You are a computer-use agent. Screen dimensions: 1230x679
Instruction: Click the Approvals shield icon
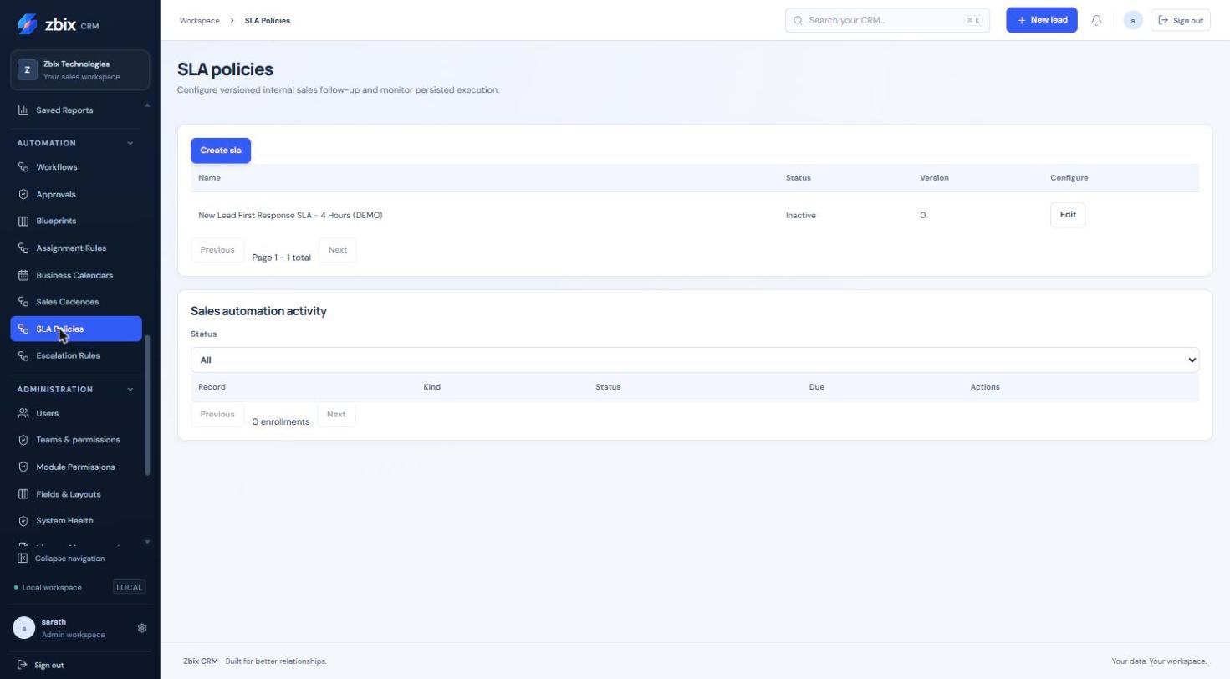pos(23,195)
